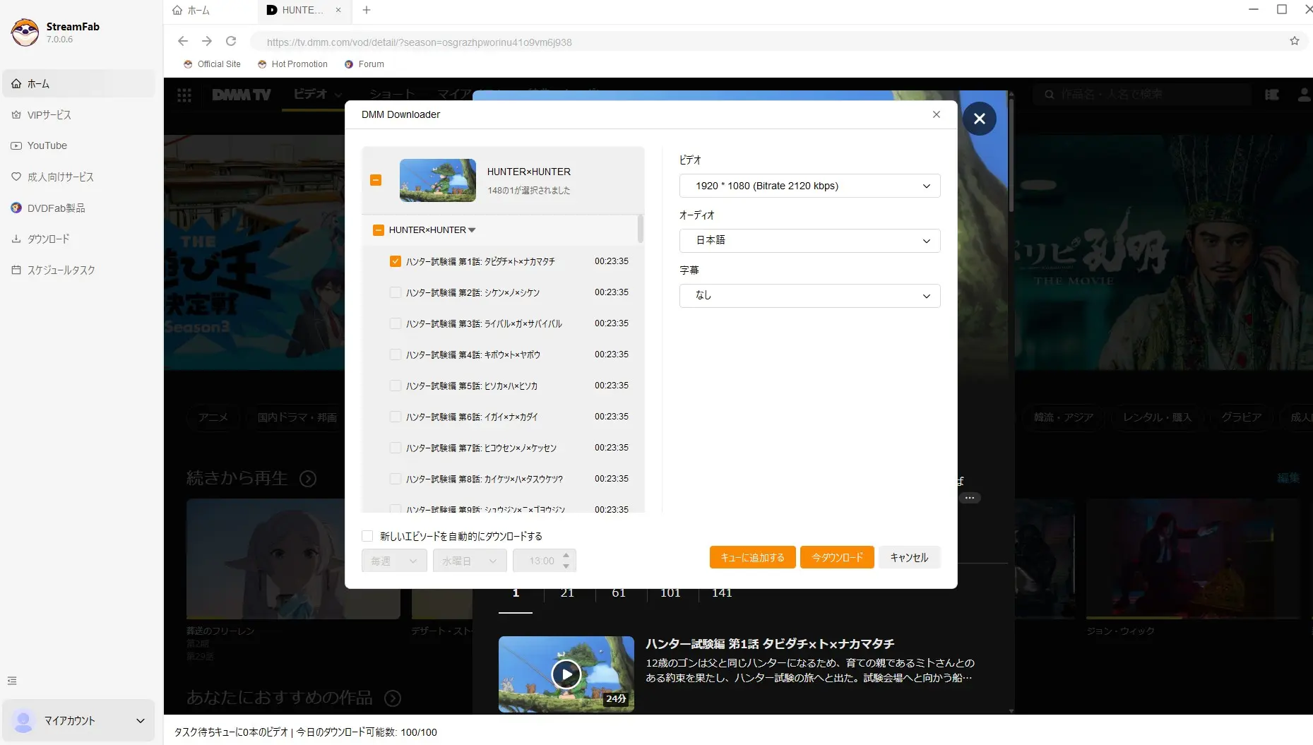Select episode range tab 141
The image size is (1313, 745).
tap(722, 592)
